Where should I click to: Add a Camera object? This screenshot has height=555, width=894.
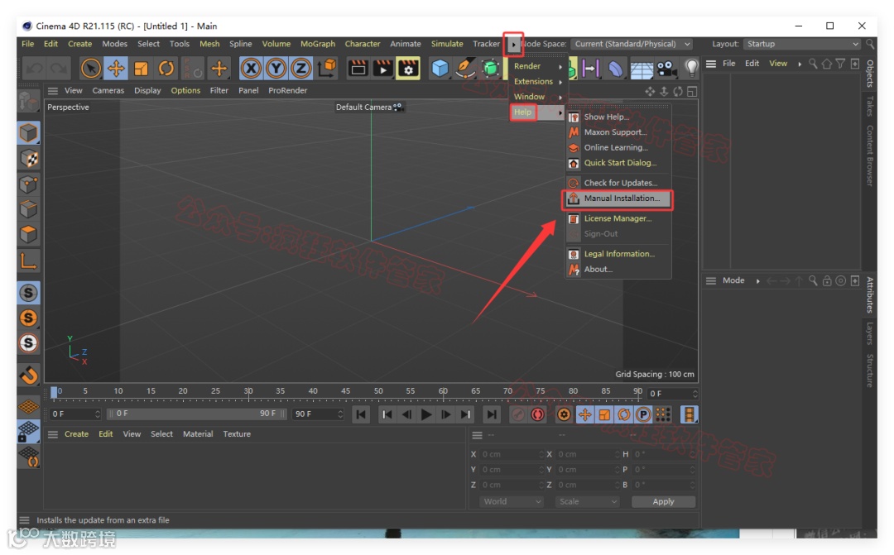[x=666, y=69]
